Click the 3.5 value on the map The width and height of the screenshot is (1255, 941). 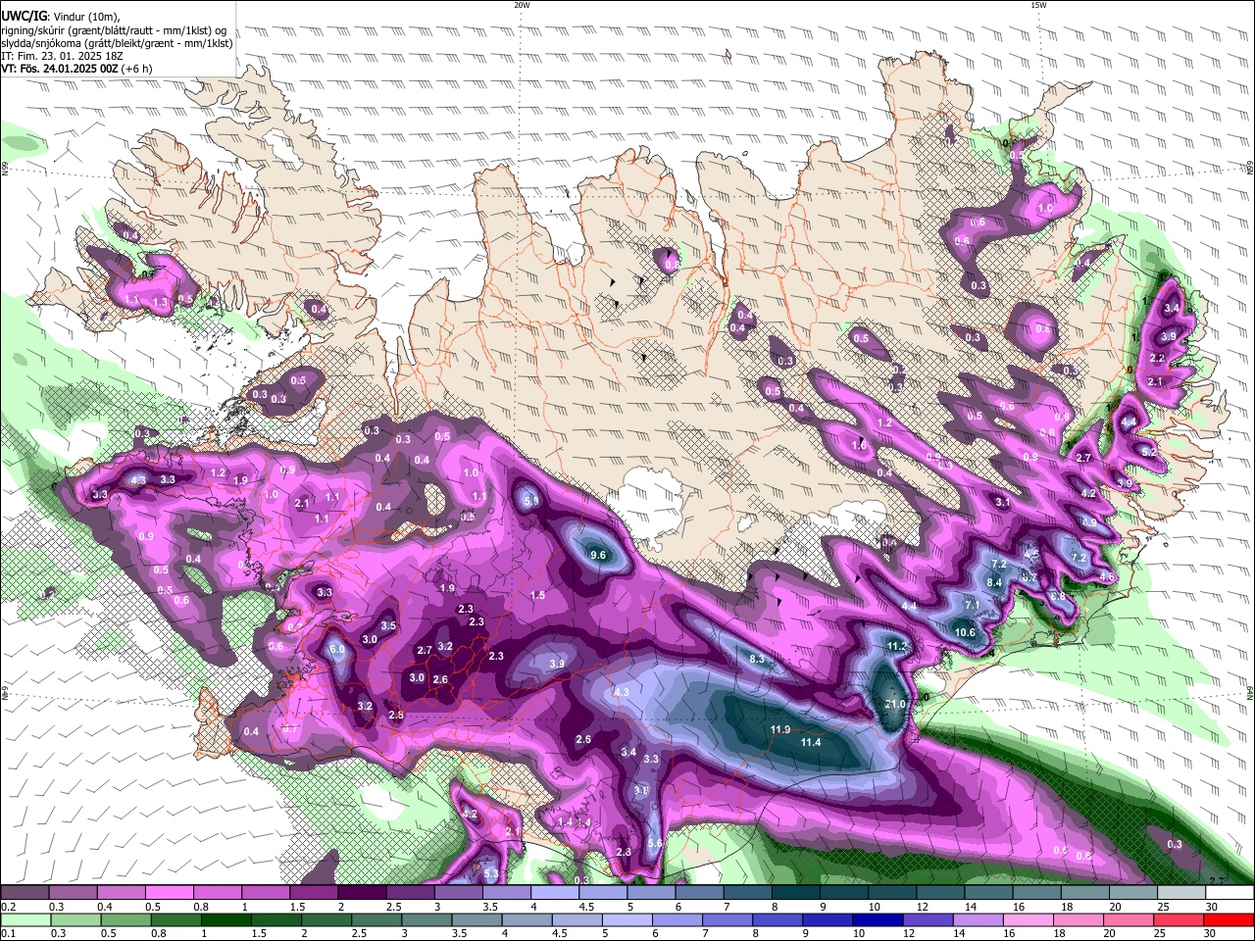click(x=388, y=625)
